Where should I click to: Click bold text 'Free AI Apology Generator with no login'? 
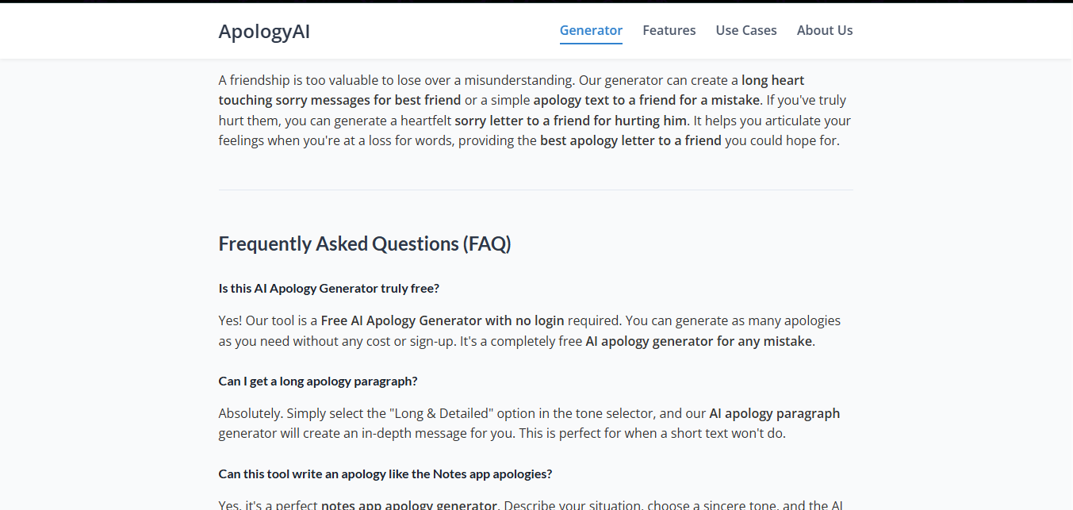[x=443, y=320]
